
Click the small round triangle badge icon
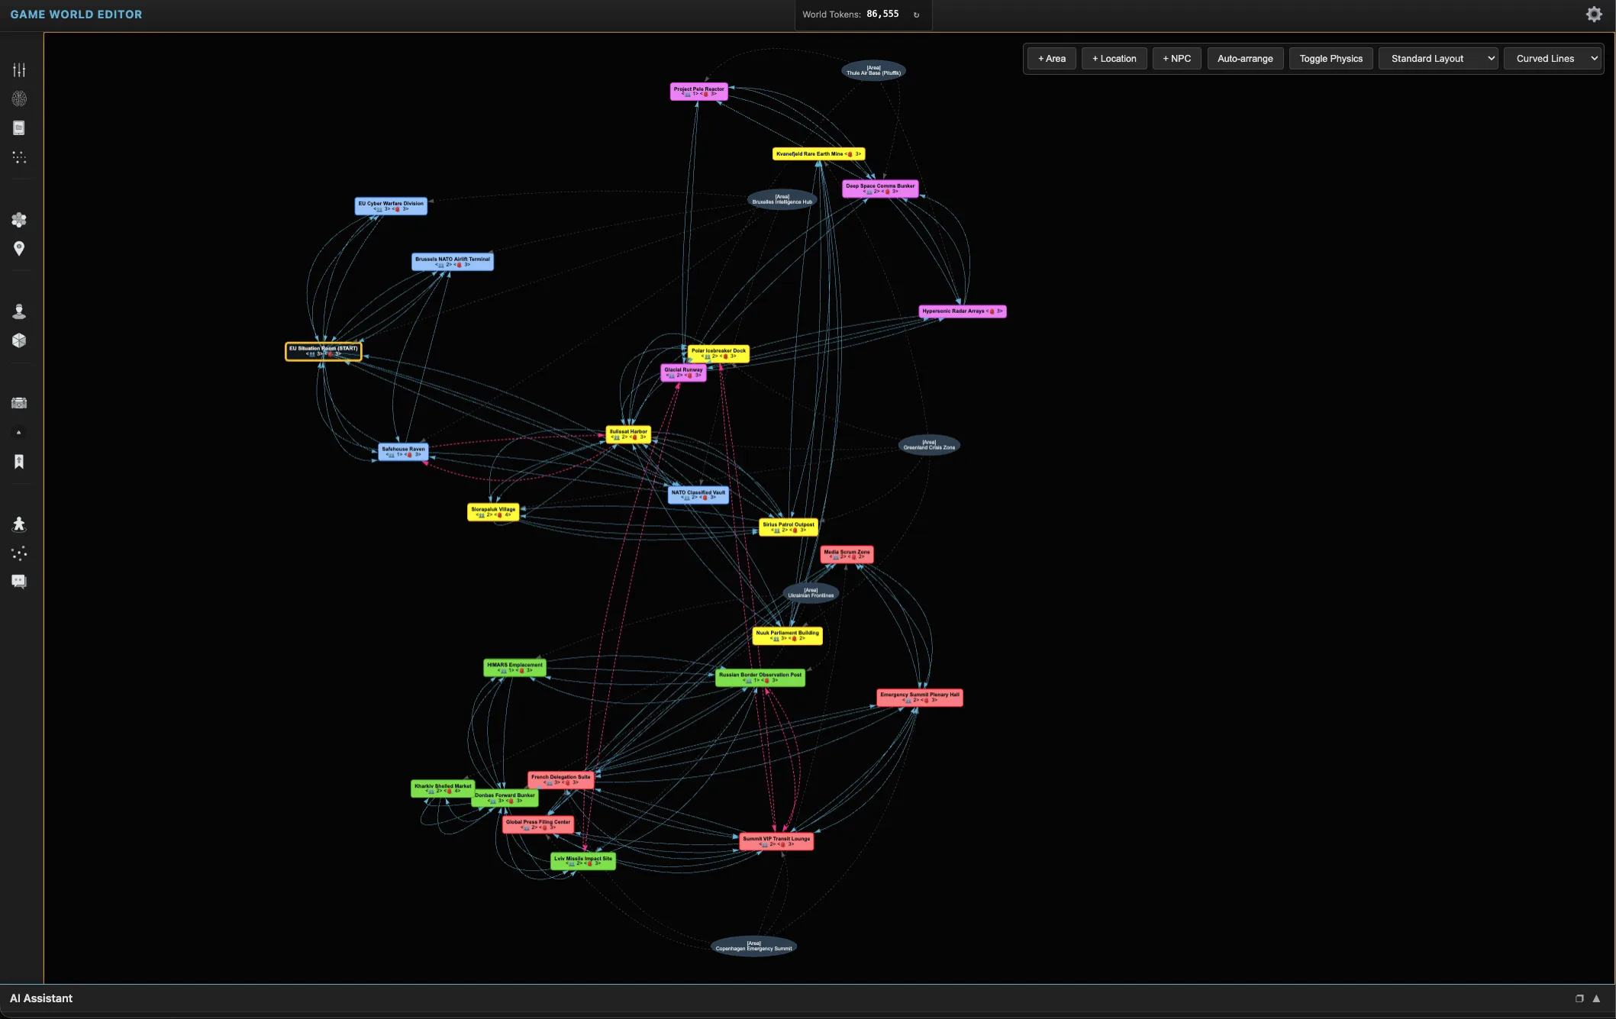click(19, 433)
